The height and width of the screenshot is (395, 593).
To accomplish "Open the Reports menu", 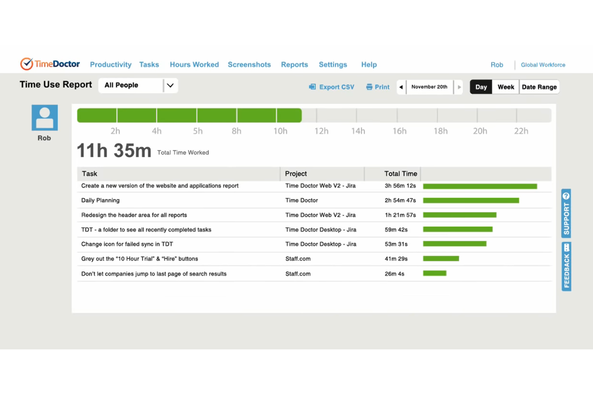I will 294,64.
